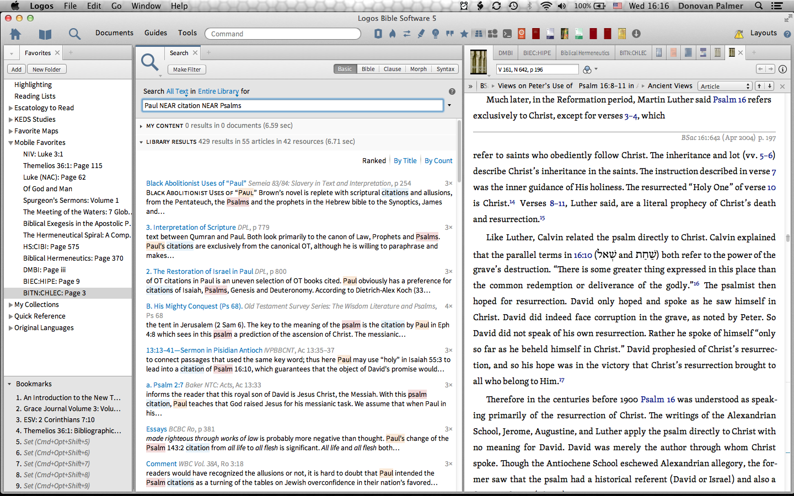Open the Layouts button
Screen dimensions: 794x496
(763, 33)
